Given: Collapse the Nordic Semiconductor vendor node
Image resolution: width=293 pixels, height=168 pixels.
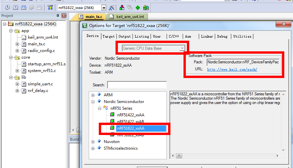Looking at the screenshot, I should point(93,102).
